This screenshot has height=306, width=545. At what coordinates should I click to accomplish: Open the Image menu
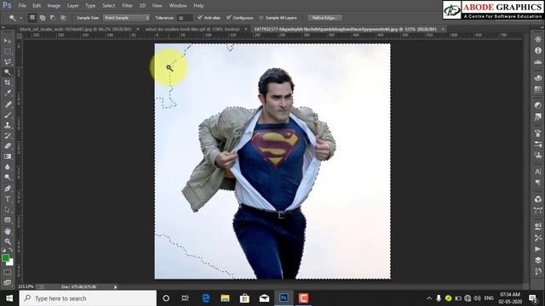click(x=54, y=6)
